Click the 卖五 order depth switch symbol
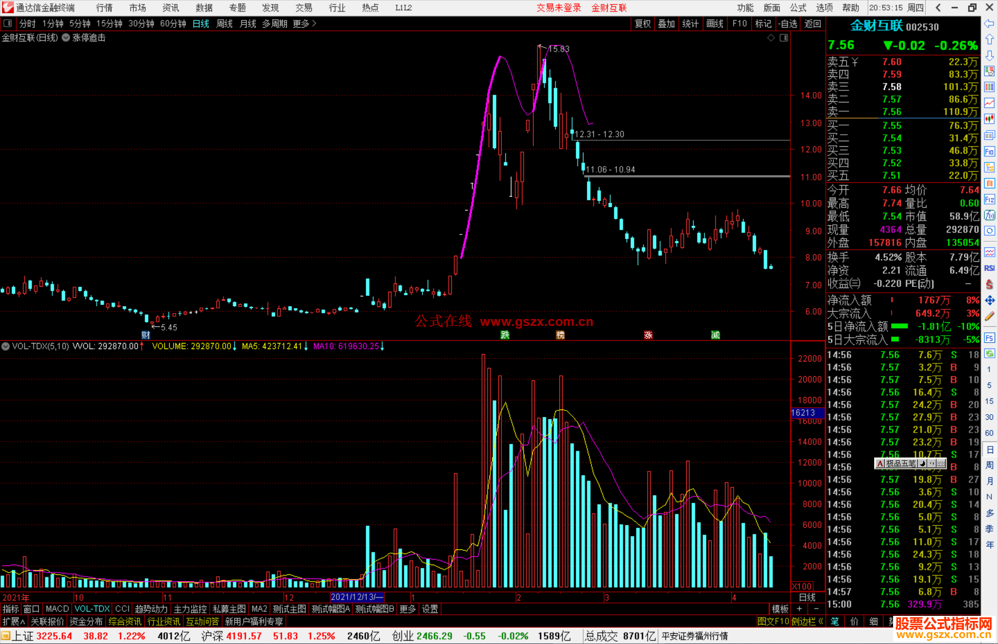 click(x=855, y=62)
